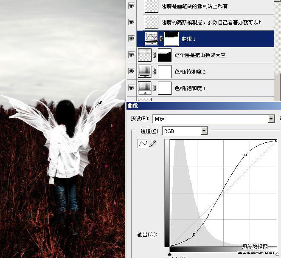Select the edit-points curve tool
Viewport: 281px width, 258px height.
(143, 143)
